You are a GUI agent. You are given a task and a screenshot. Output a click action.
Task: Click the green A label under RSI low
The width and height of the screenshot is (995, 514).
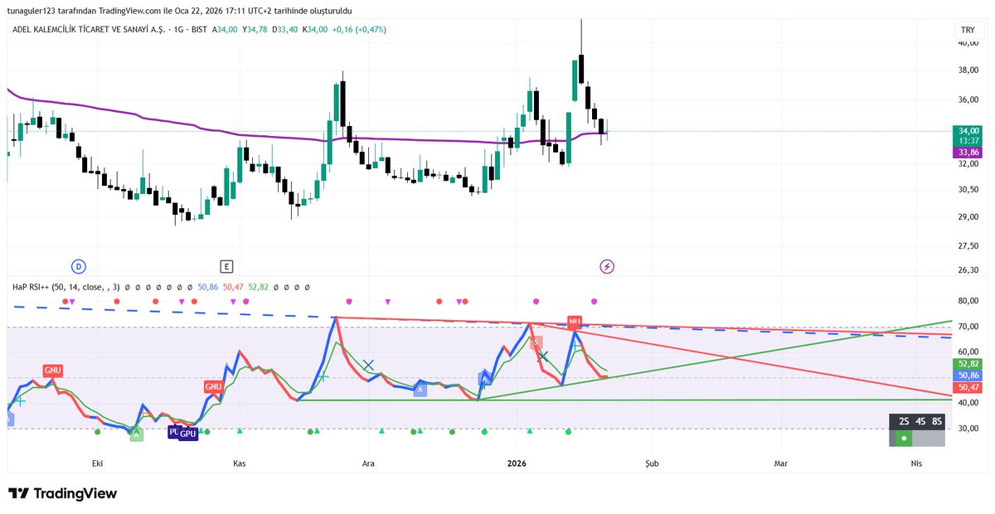136,434
